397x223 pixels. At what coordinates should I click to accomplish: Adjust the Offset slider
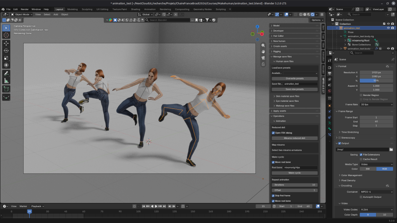click(295, 190)
